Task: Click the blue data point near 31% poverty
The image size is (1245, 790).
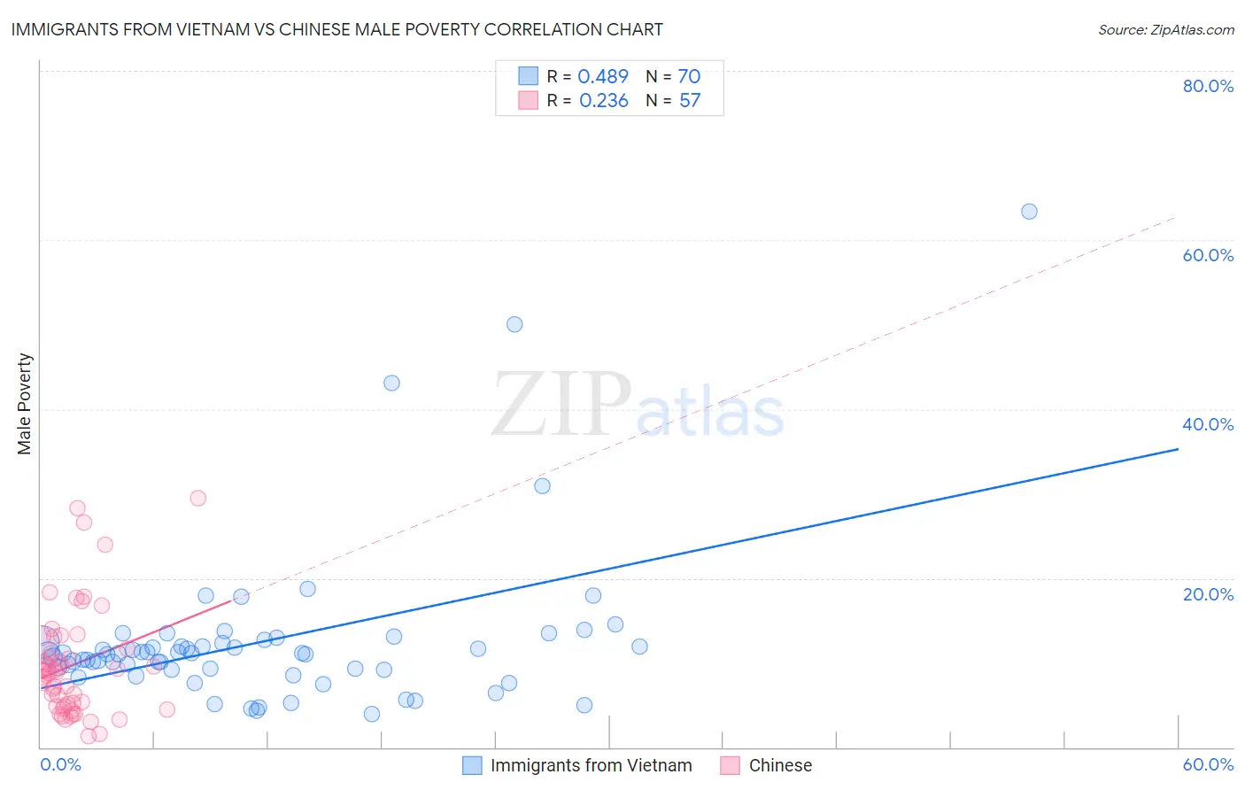Action: tap(542, 485)
